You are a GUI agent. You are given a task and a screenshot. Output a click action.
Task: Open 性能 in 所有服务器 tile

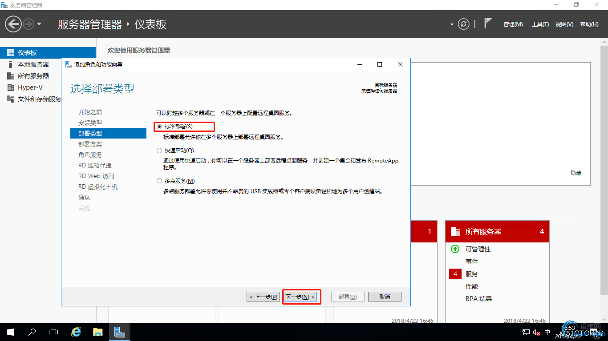[472, 286]
